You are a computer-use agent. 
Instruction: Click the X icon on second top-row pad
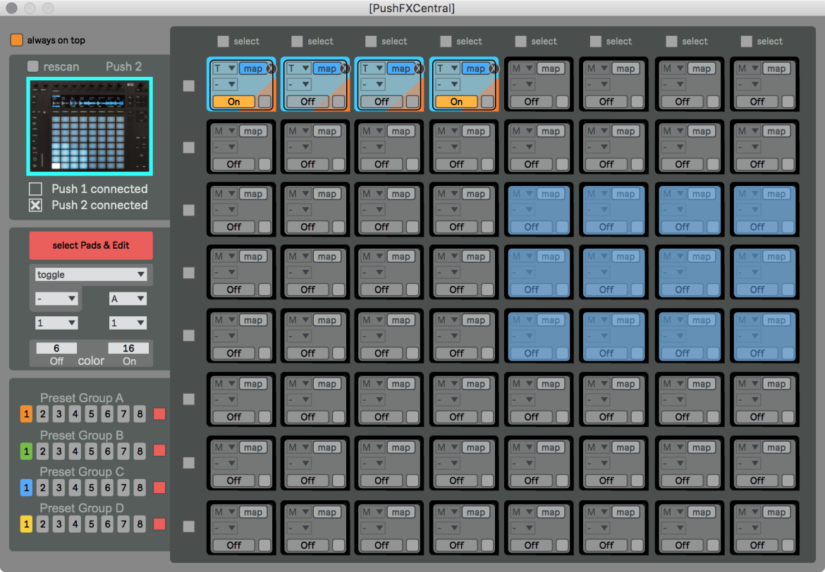[345, 68]
